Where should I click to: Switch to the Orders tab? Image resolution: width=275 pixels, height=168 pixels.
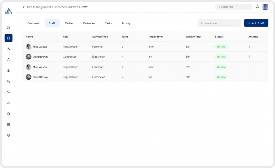tap(69, 23)
